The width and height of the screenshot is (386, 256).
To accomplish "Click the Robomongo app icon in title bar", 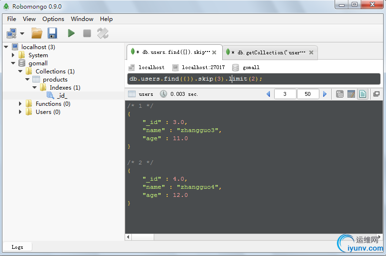I will (x=6, y=6).
